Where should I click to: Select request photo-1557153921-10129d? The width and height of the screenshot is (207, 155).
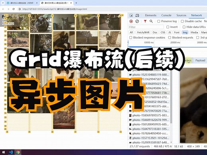tap(149, 138)
